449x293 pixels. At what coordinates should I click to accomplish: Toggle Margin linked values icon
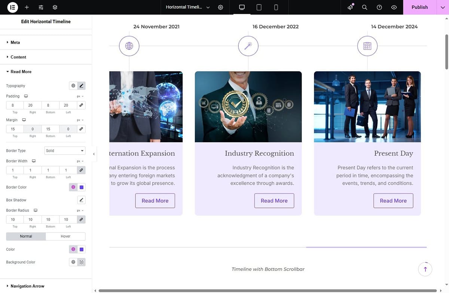point(81,129)
